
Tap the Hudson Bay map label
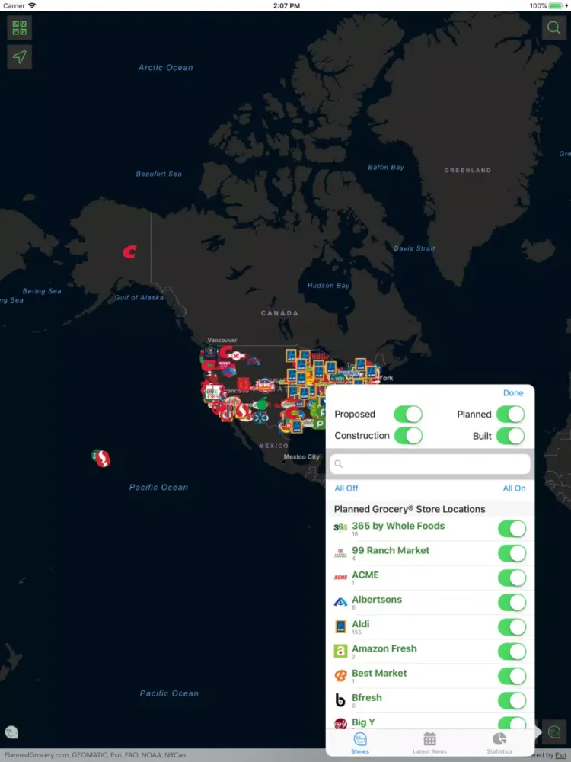coord(328,285)
